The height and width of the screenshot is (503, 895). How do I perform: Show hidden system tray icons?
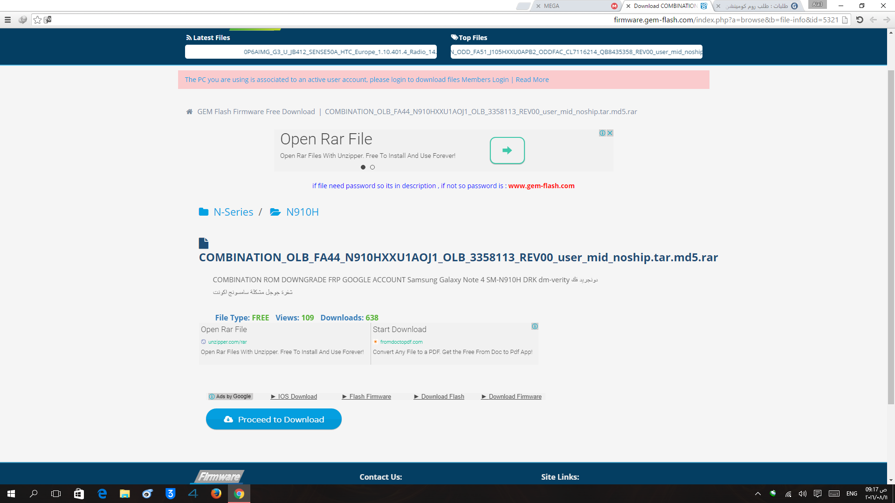pos(757,494)
